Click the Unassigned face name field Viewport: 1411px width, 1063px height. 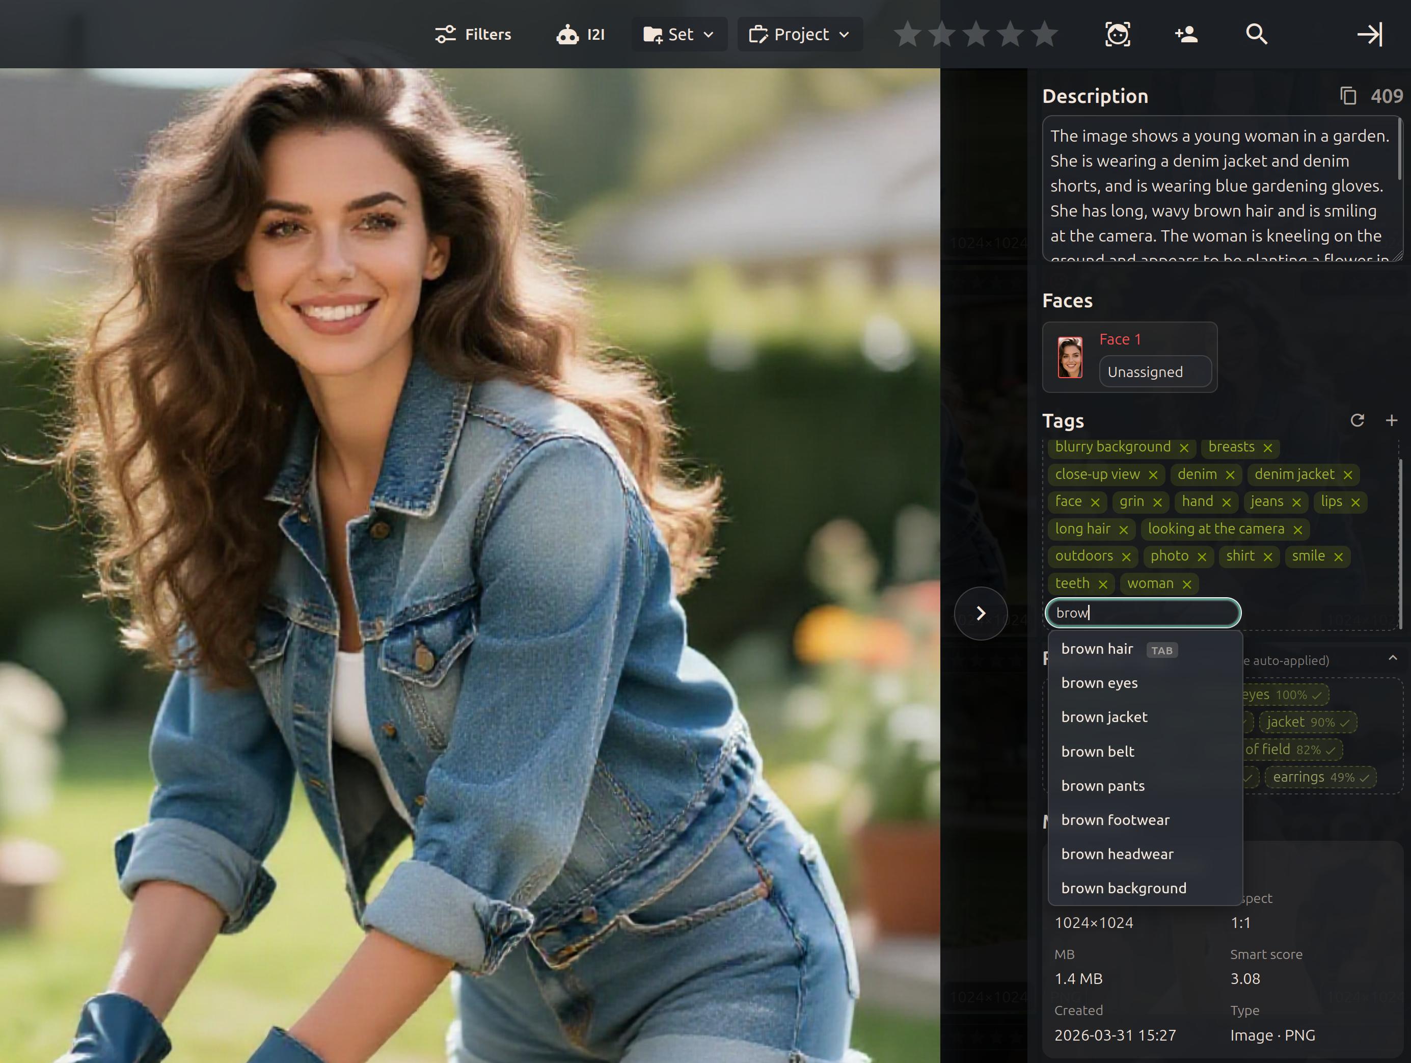[1155, 372]
